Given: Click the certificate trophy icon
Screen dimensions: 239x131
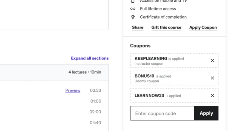Looking at the screenshot, I should pyautogui.click(x=133, y=17).
